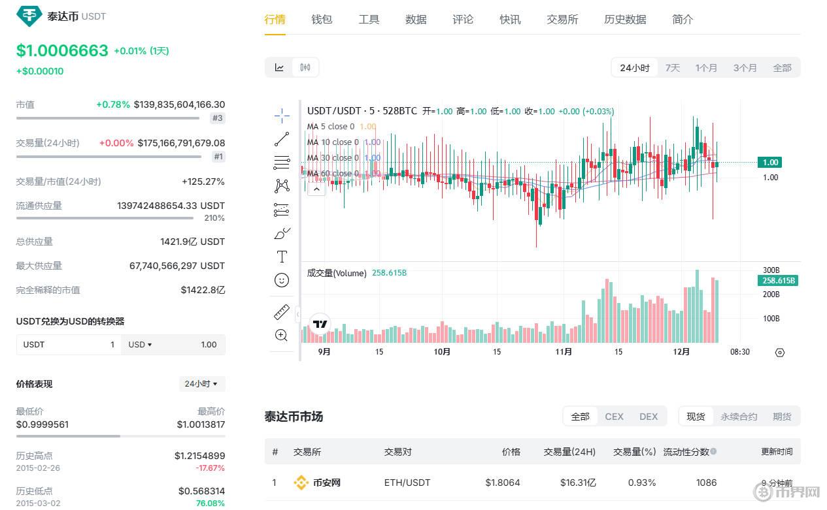Open the 24小时 price performance dropdown
The height and width of the screenshot is (510, 827).
[201, 384]
